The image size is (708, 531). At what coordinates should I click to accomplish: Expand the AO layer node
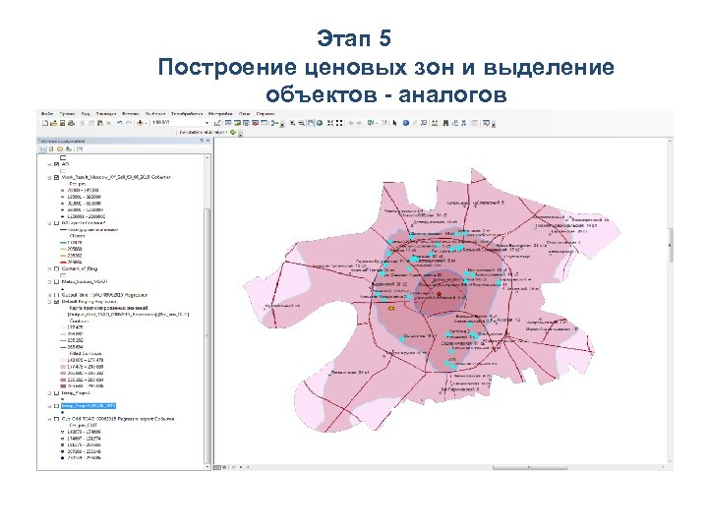coord(50,165)
